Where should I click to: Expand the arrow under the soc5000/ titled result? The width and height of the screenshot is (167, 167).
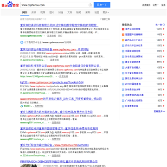point(49,155)
